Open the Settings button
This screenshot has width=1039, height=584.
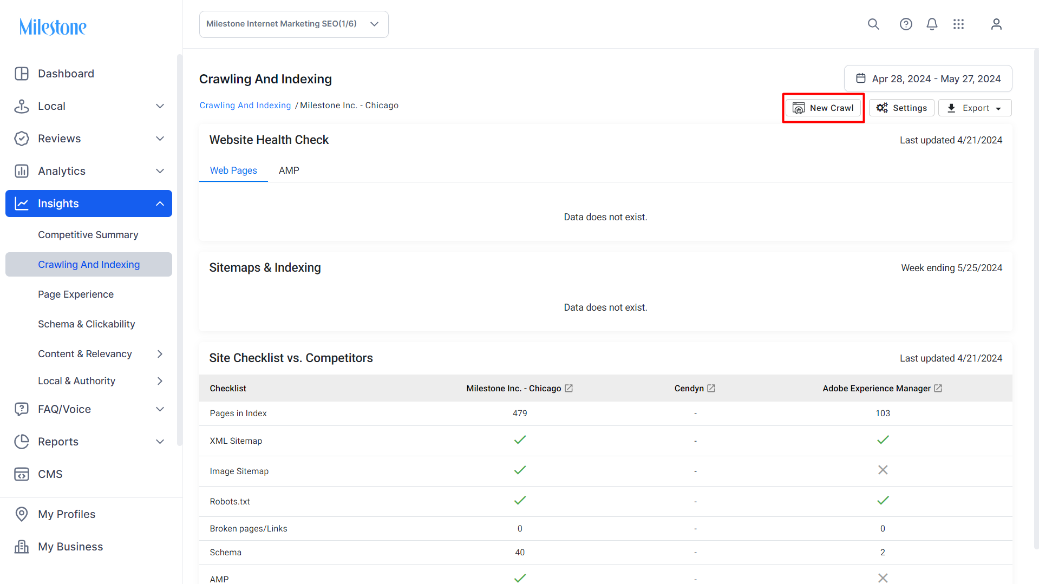pos(901,108)
